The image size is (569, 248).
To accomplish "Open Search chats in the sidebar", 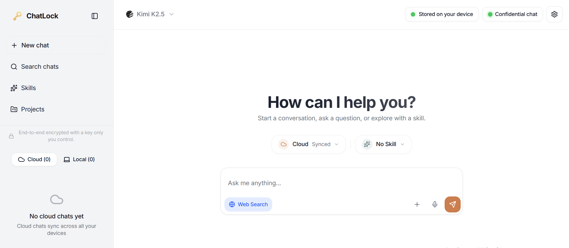I will [40, 67].
